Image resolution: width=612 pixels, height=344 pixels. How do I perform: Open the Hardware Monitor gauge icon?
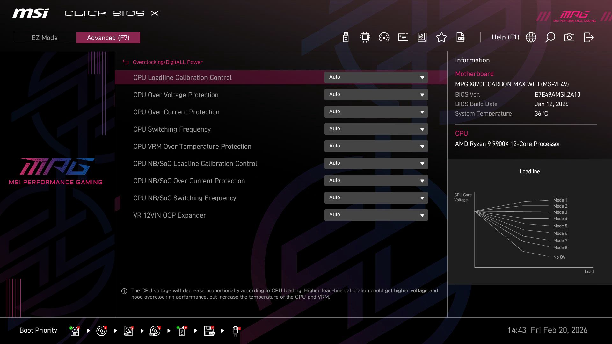coord(384,37)
